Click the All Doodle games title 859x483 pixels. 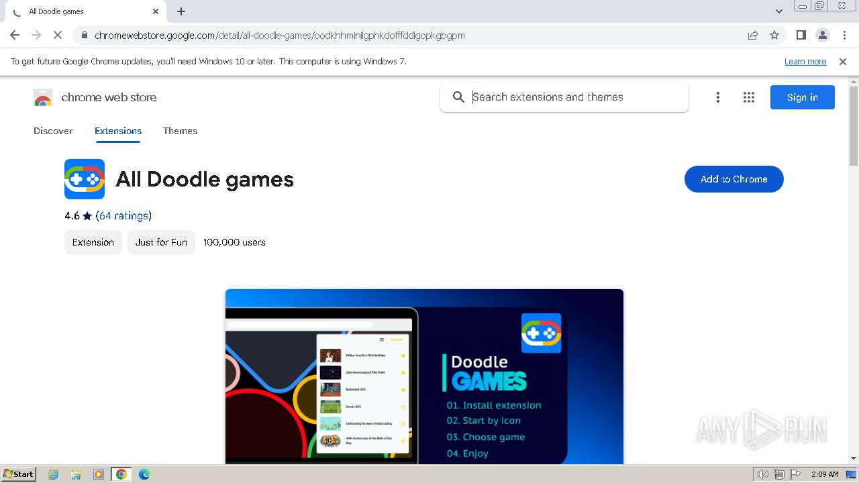[205, 179]
